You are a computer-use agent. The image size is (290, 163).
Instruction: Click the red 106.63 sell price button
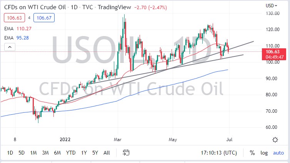click(x=15, y=18)
